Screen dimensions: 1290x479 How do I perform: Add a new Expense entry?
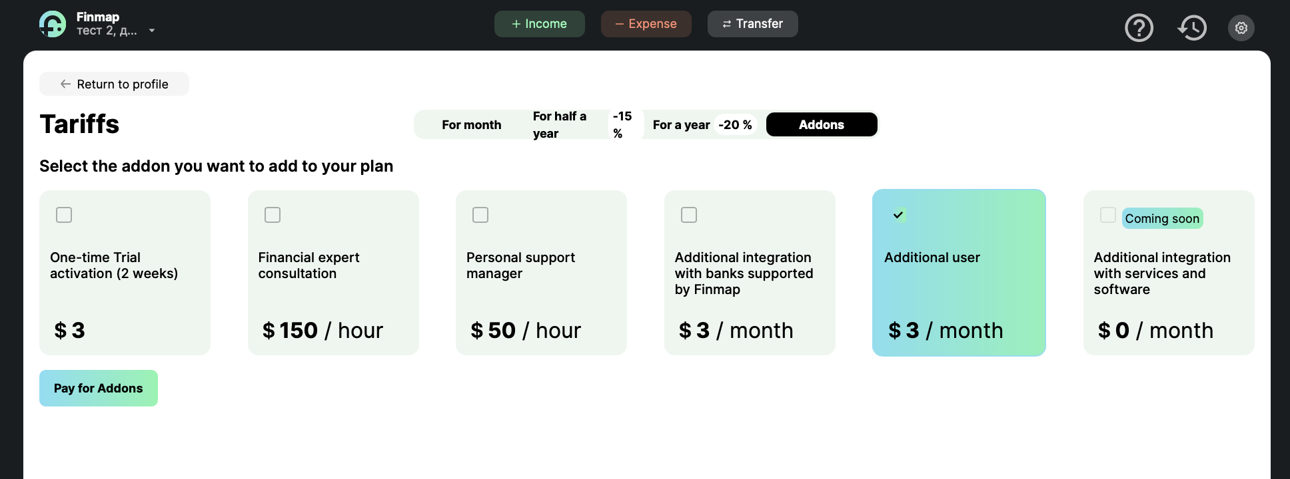coord(646,24)
